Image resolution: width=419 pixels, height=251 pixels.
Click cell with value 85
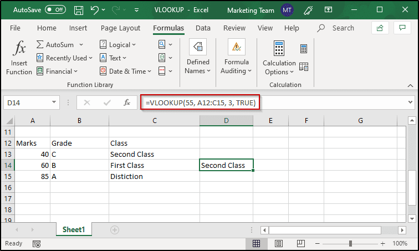pos(32,177)
